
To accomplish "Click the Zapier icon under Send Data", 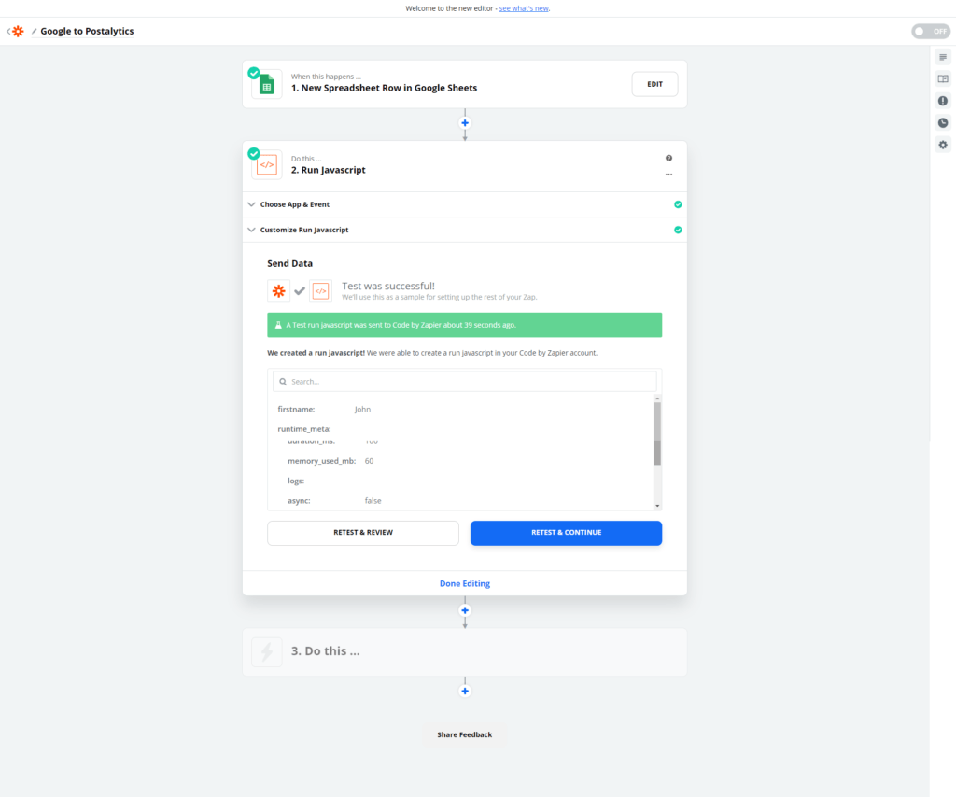I will (x=278, y=291).
